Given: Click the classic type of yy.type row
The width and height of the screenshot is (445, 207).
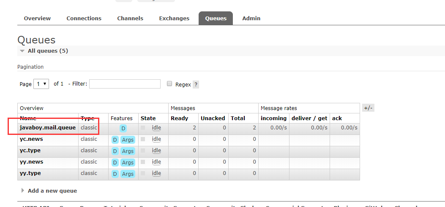Looking at the screenshot, I should (89, 173).
